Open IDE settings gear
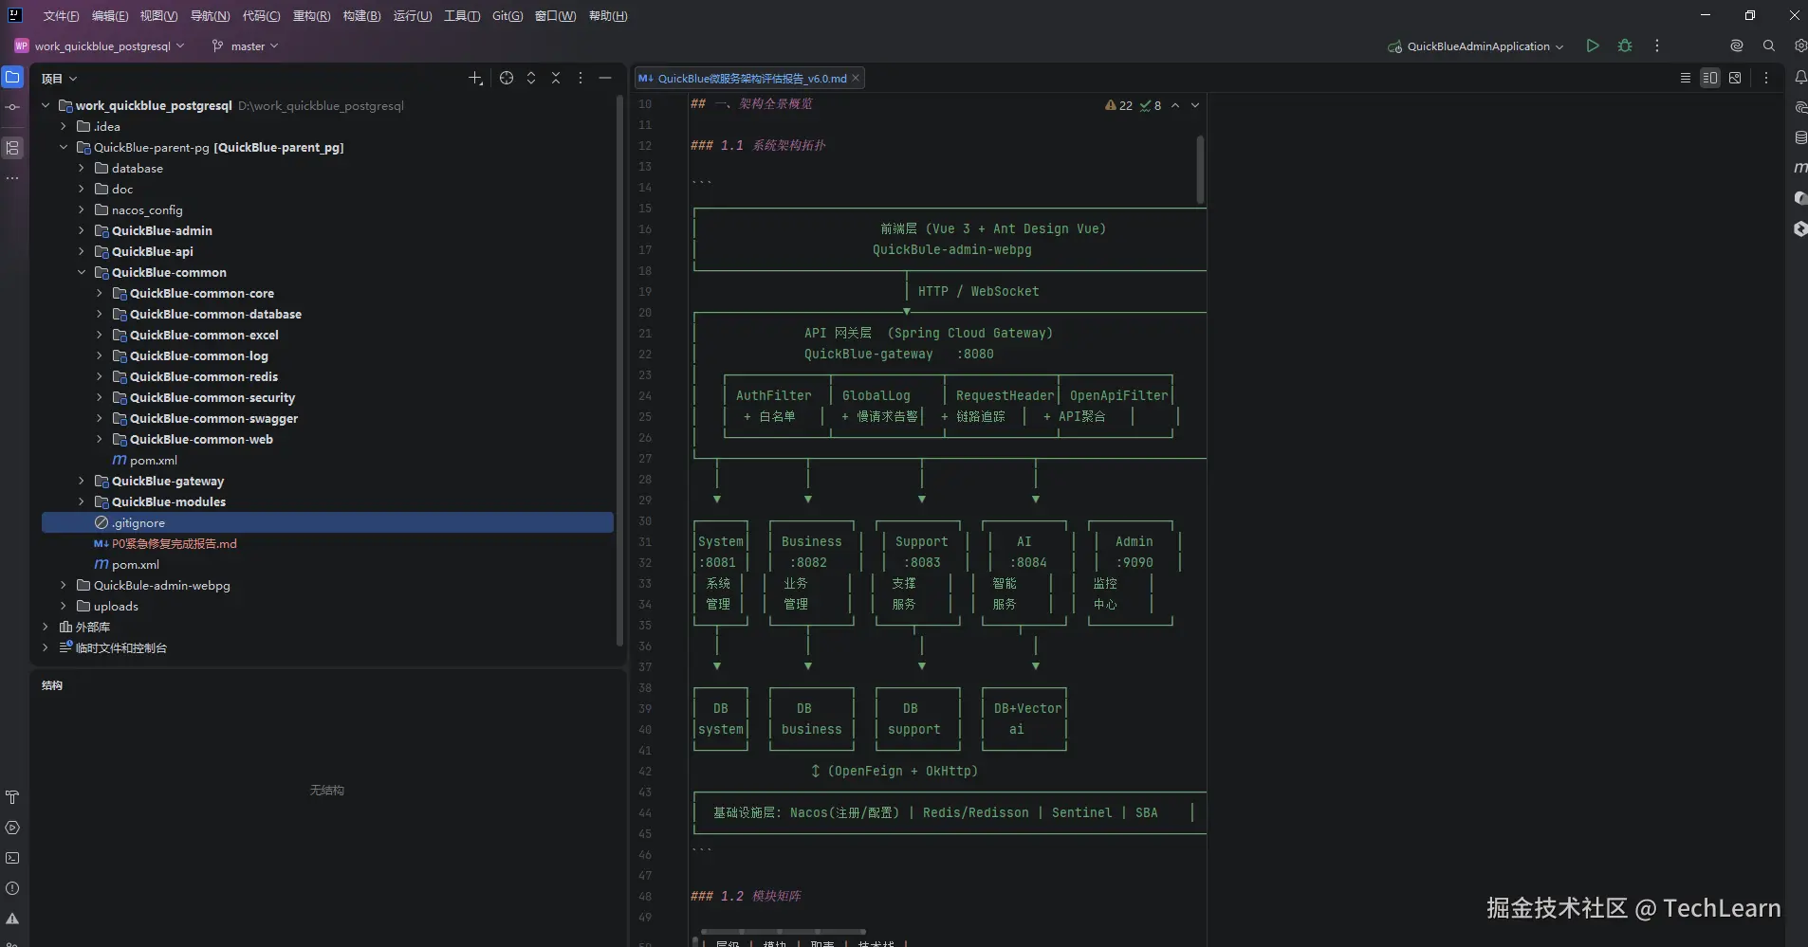Screen dimensions: 1808x947 pos(1800,46)
